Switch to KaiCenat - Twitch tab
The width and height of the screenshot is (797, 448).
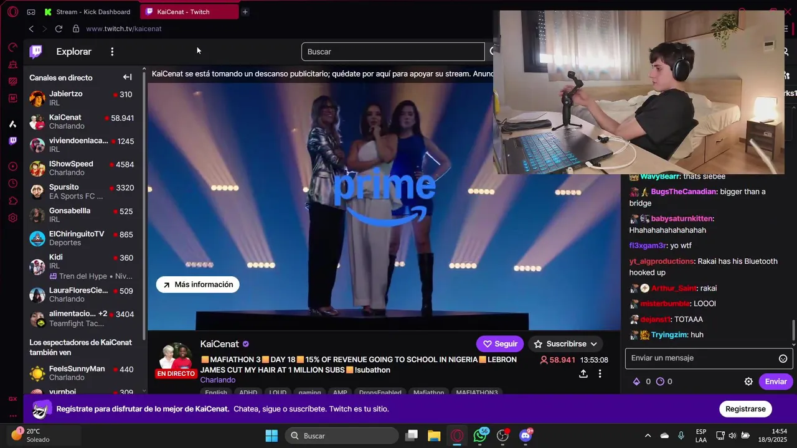point(190,12)
